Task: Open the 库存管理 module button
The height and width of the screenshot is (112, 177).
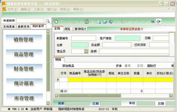Action: (x=24, y=98)
